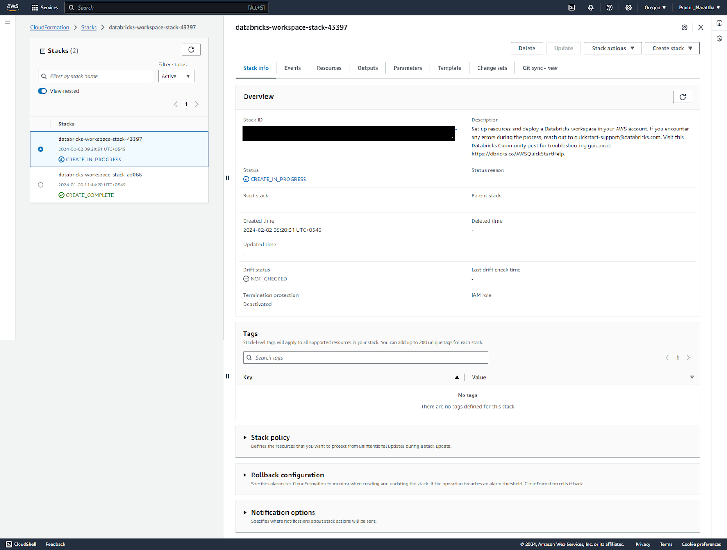727x550 pixels.
Task: Disable the View nested toggle
Action: [42, 91]
